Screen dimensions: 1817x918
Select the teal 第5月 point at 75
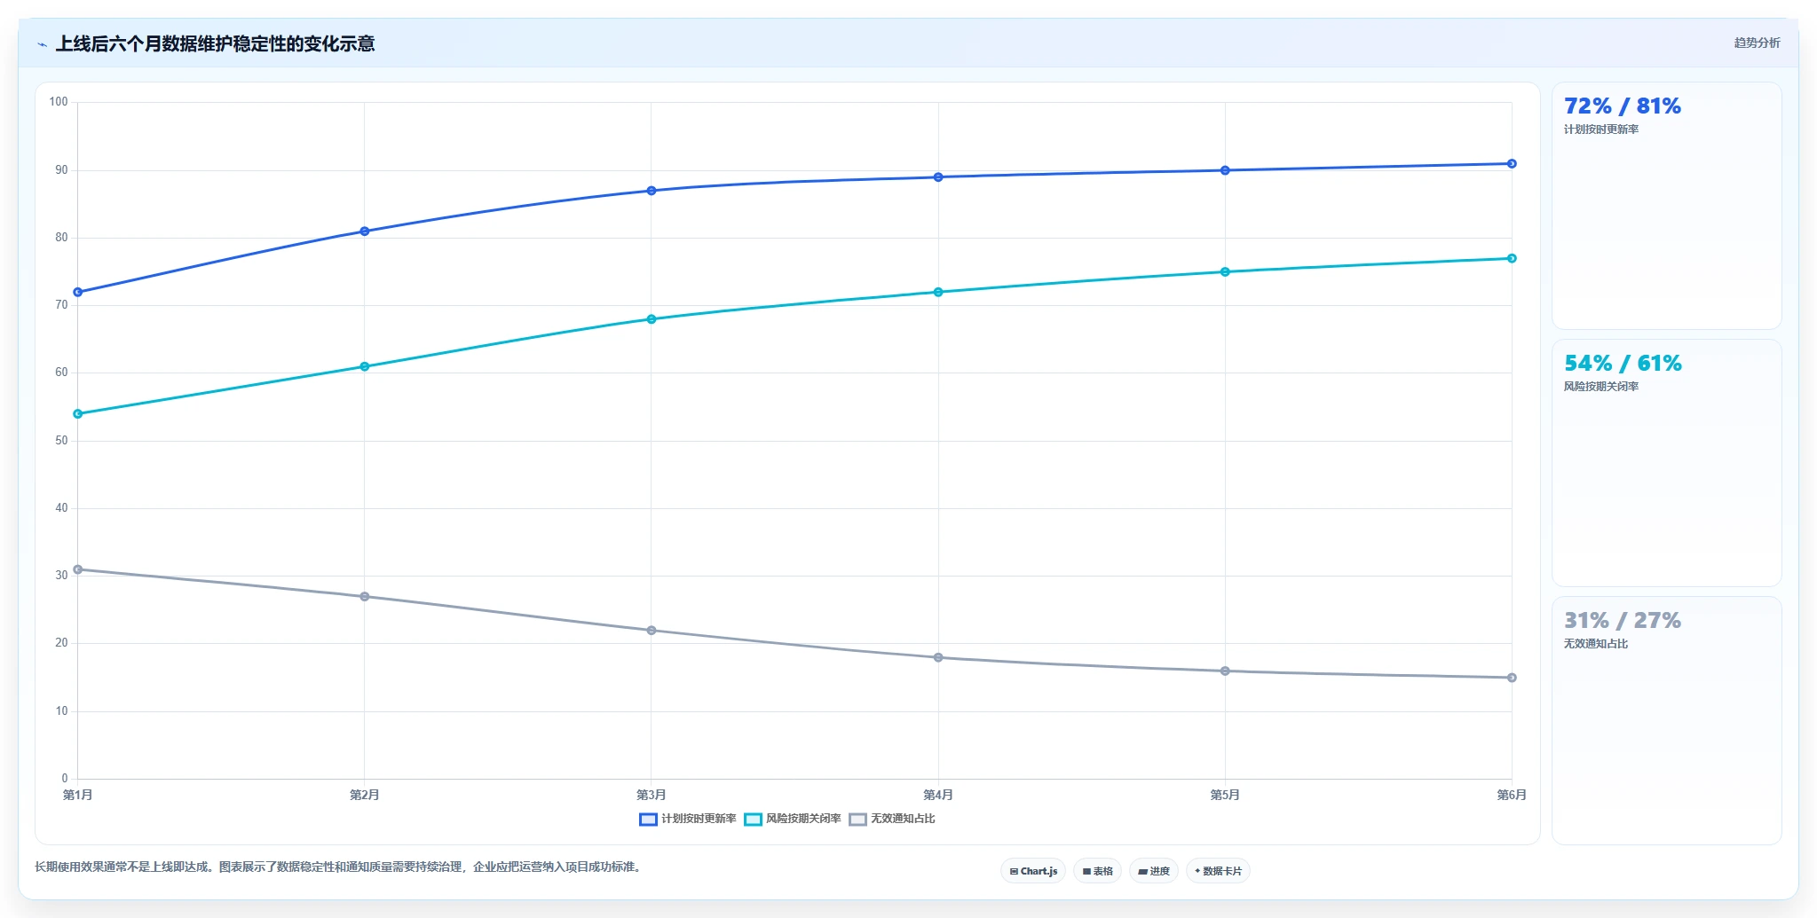[1225, 271]
